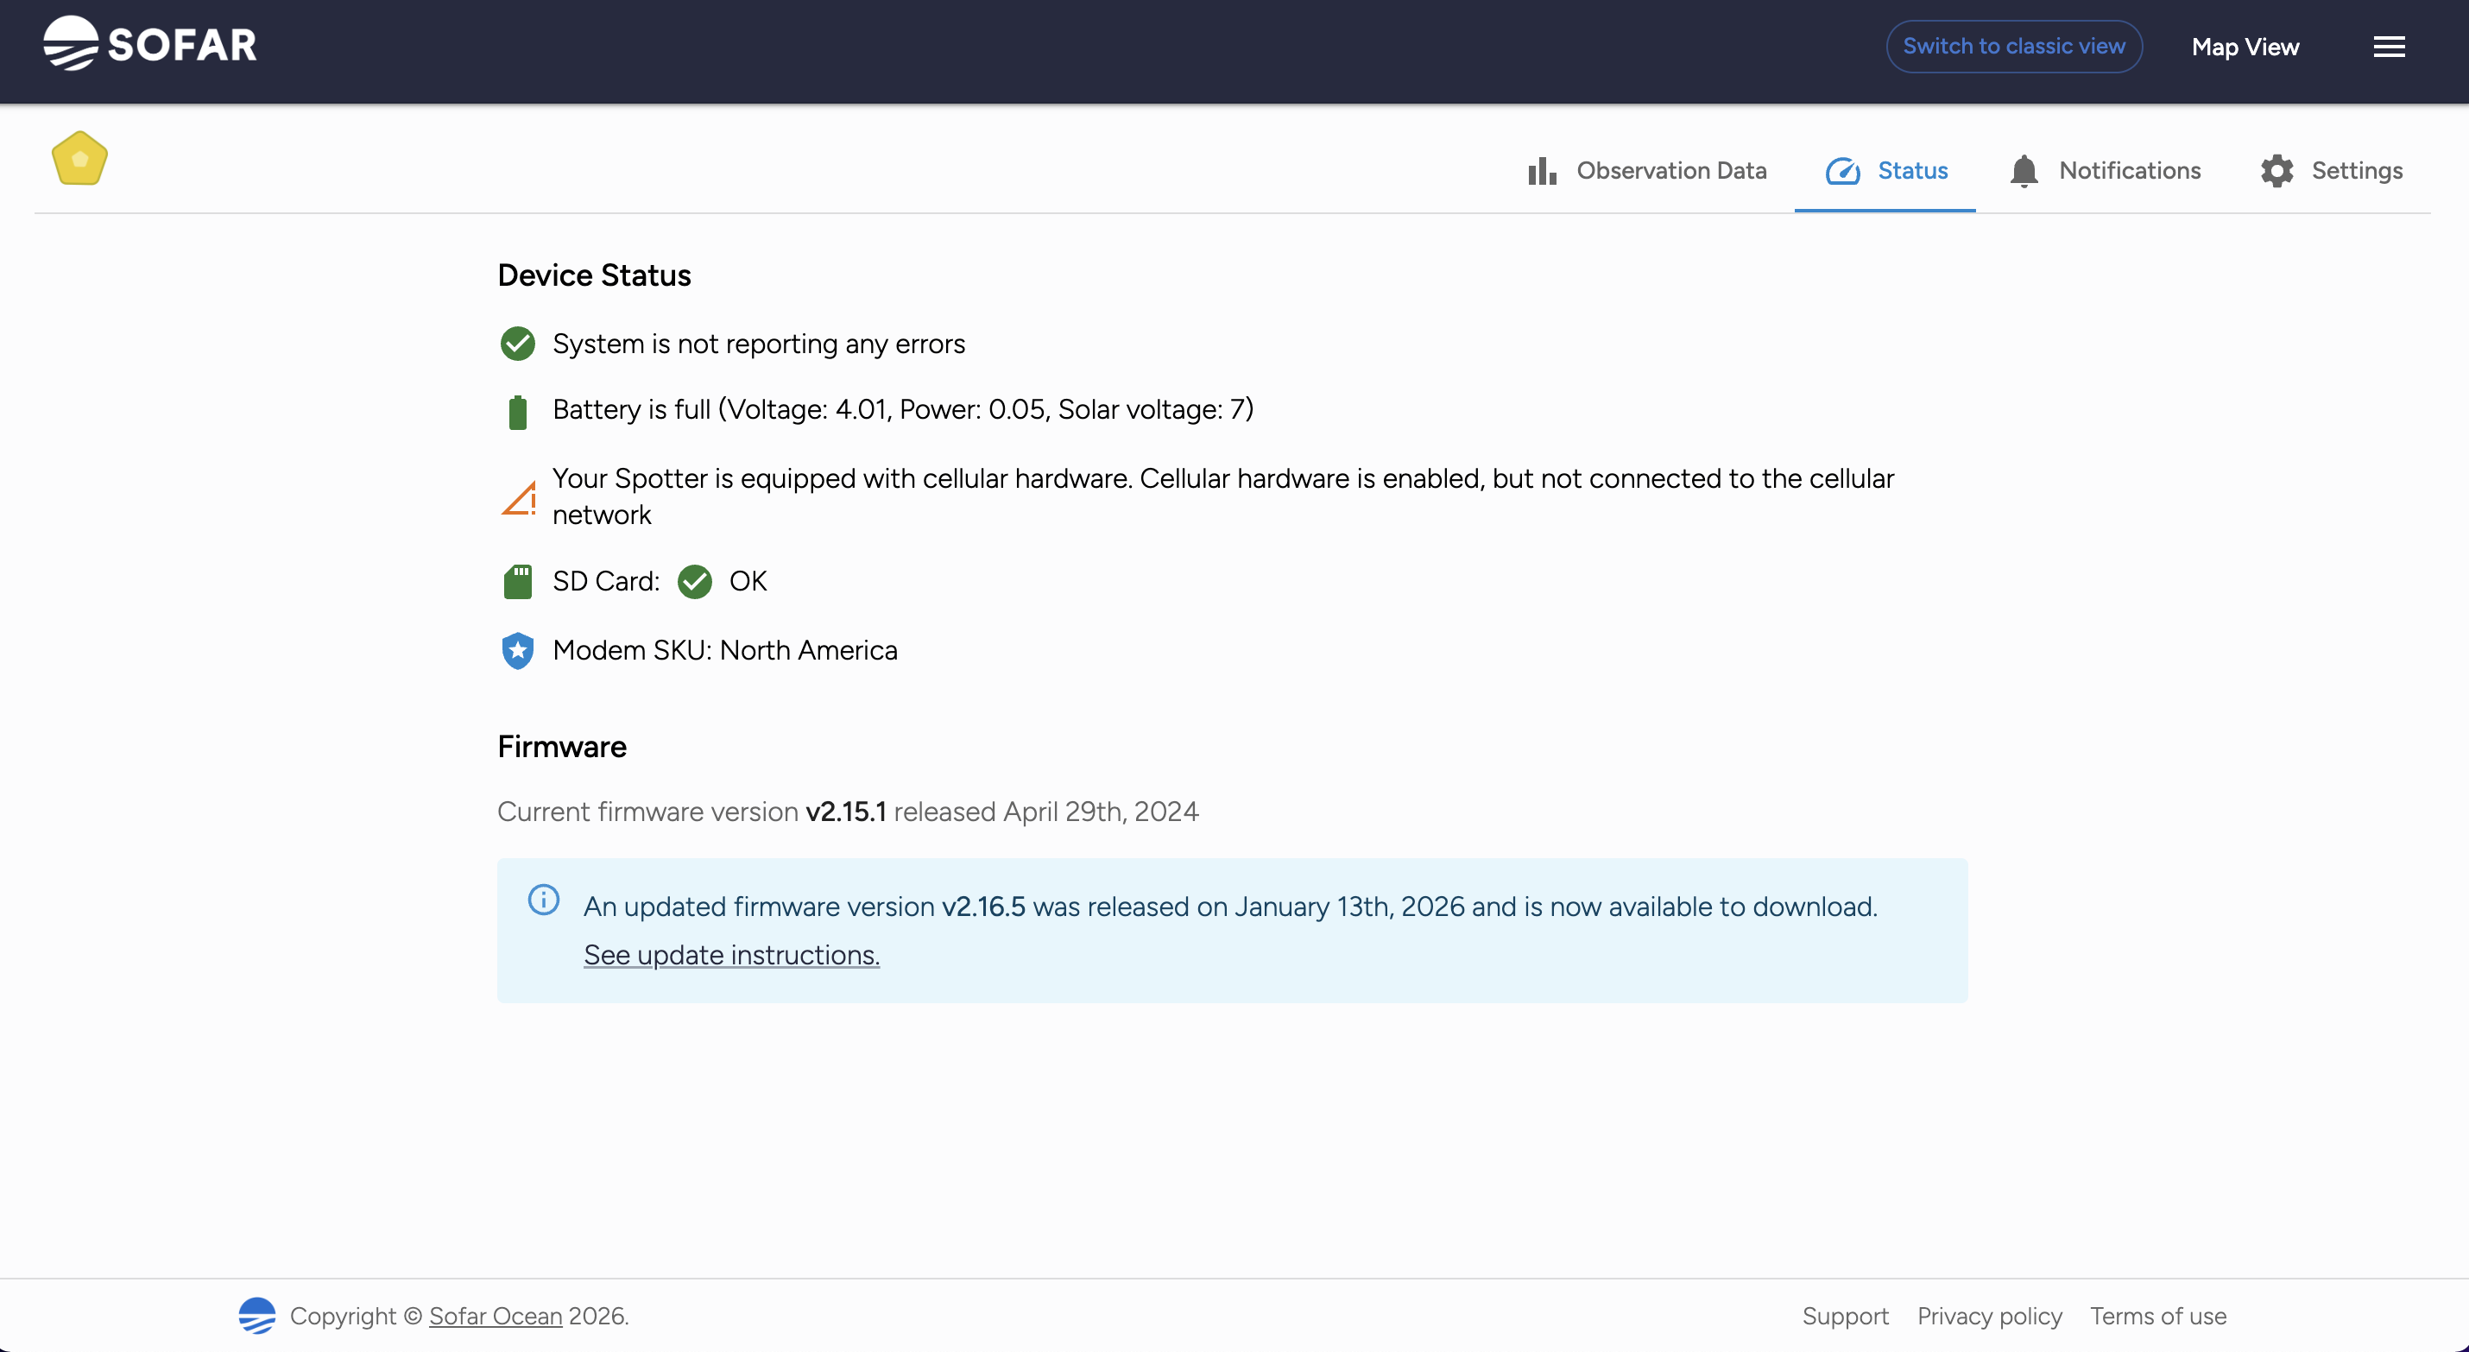The image size is (2469, 1352).
Task: Open Map View from the header
Action: (2245, 46)
